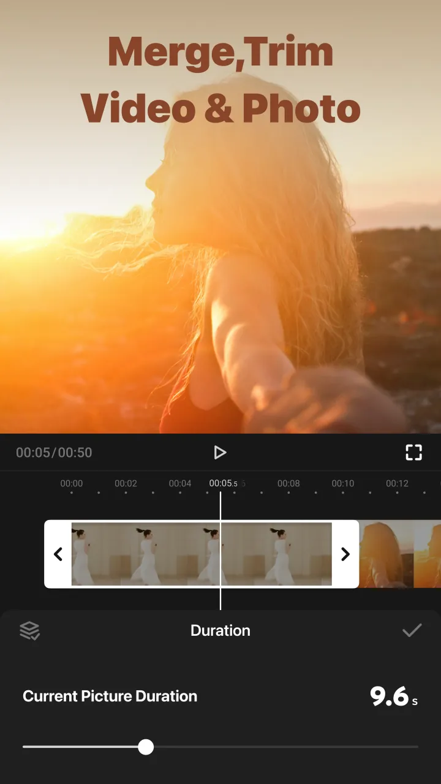Tap the main video preview area
The image size is (441, 784).
pyautogui.click(x=221, y=217)
